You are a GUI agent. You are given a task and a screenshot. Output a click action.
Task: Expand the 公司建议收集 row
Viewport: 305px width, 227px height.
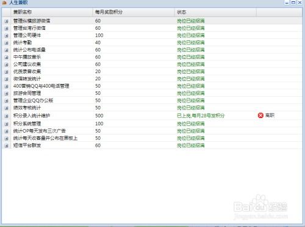tap(6, 65)
